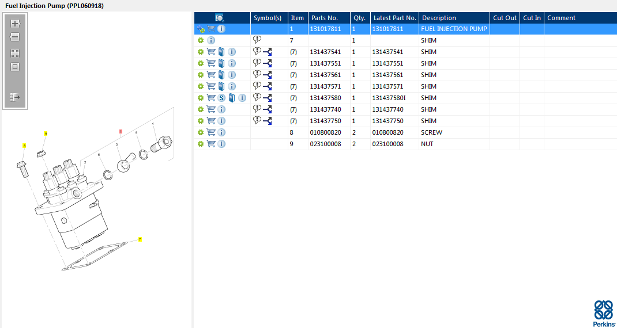Sort by the Item column header
Image resolution: width=617 pixels, height=328 pixels.
coord(298,18)
